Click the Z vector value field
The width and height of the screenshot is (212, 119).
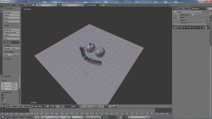[x=9, y=89]
